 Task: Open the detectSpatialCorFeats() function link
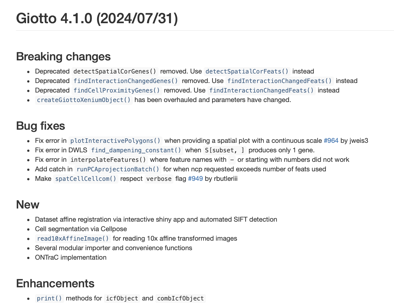247,71
